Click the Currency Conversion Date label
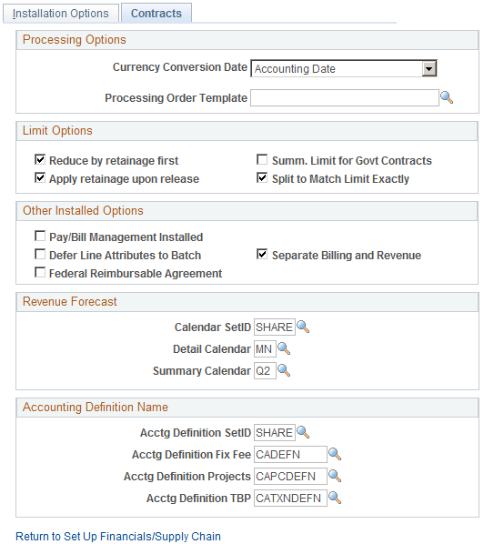The width and height of the screenshot is (484, 544). tap(180, 67)
